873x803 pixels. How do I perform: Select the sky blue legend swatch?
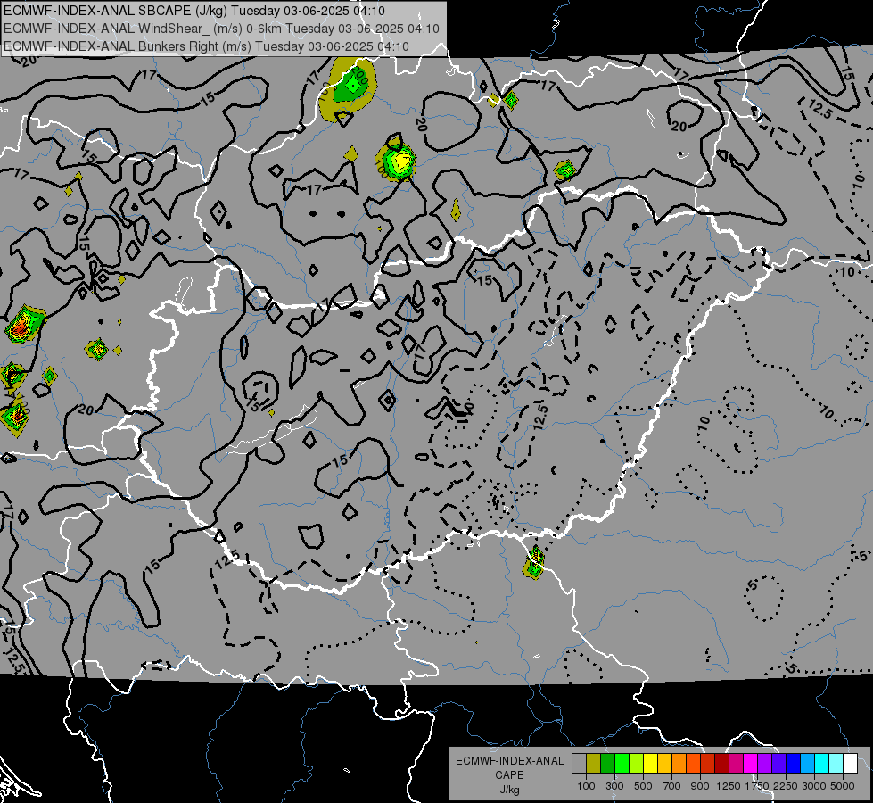807,763
